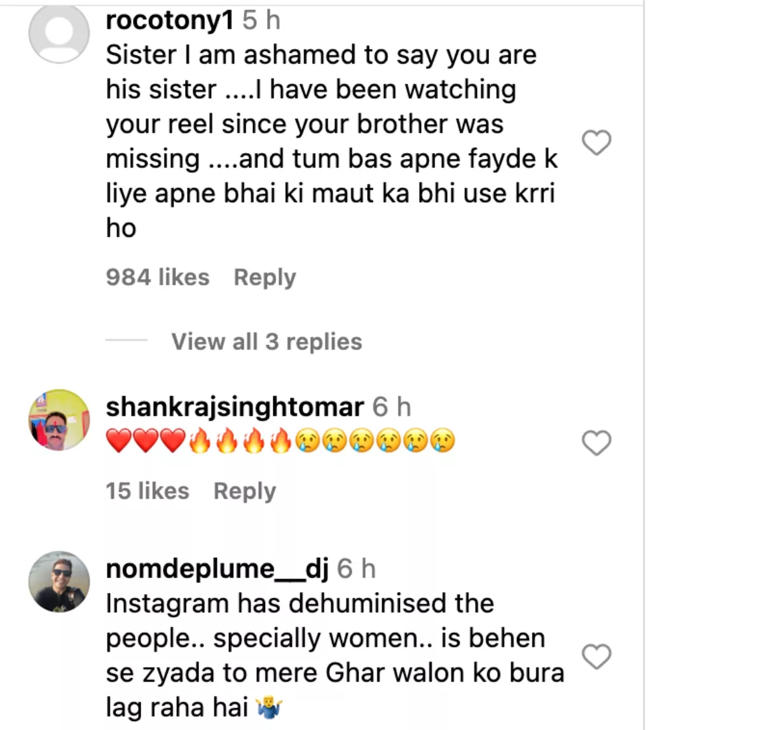Screen dimensions: 763x730
Task: Expand View all 3 replies
Action: click(x=266, y=342)
